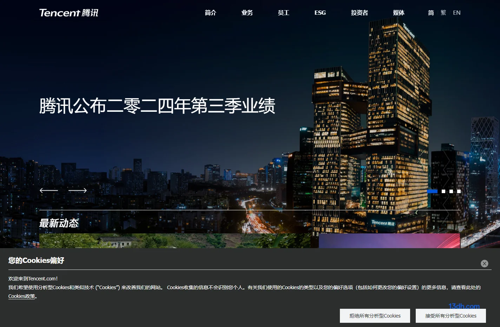
Task: Click 拒绝所有分析型Cookies button
Action: pyautogui.click(x=375, y=316)
